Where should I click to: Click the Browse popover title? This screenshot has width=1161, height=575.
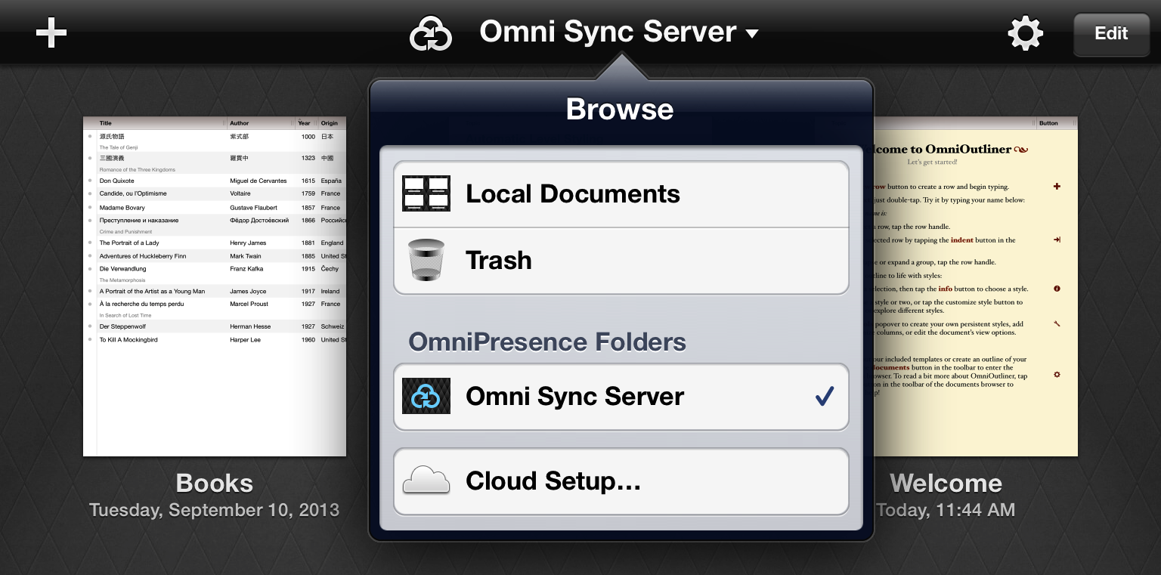[620, 110]
